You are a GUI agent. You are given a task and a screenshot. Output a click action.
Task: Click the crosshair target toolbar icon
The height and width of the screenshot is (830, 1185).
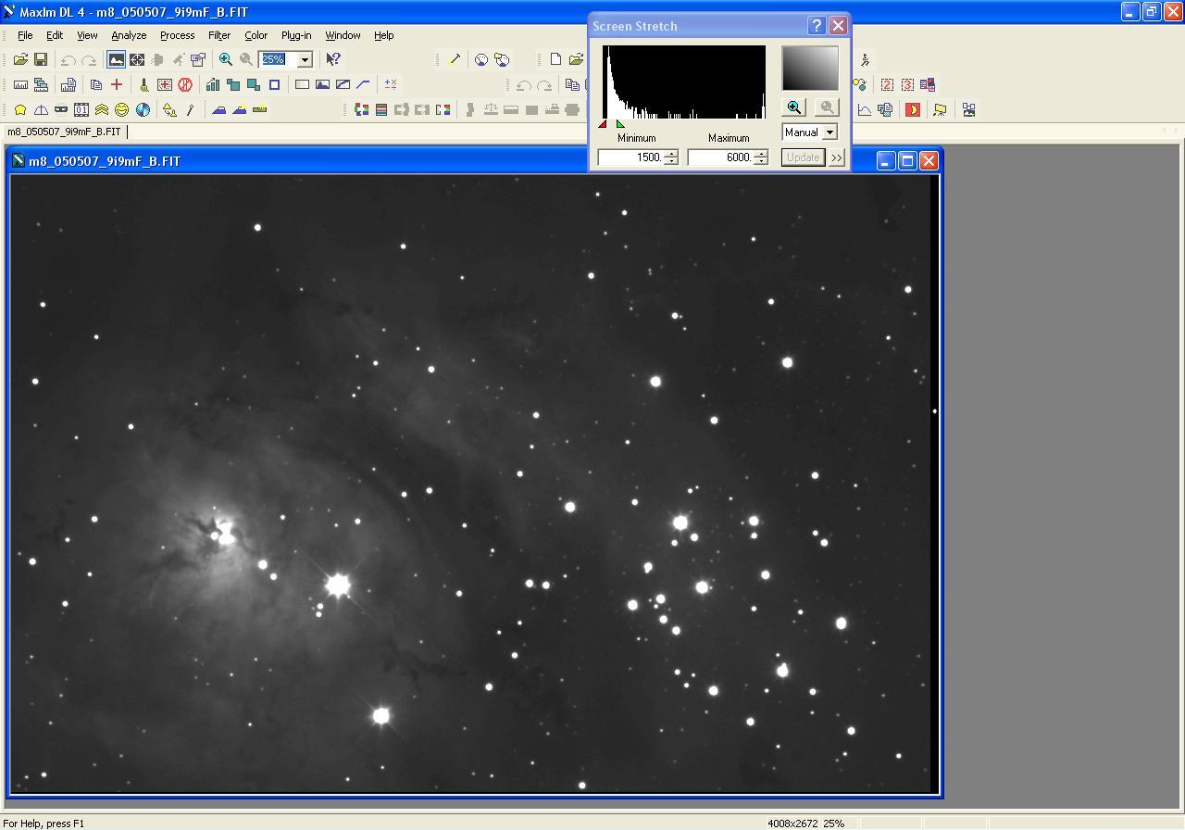[137, 59]
